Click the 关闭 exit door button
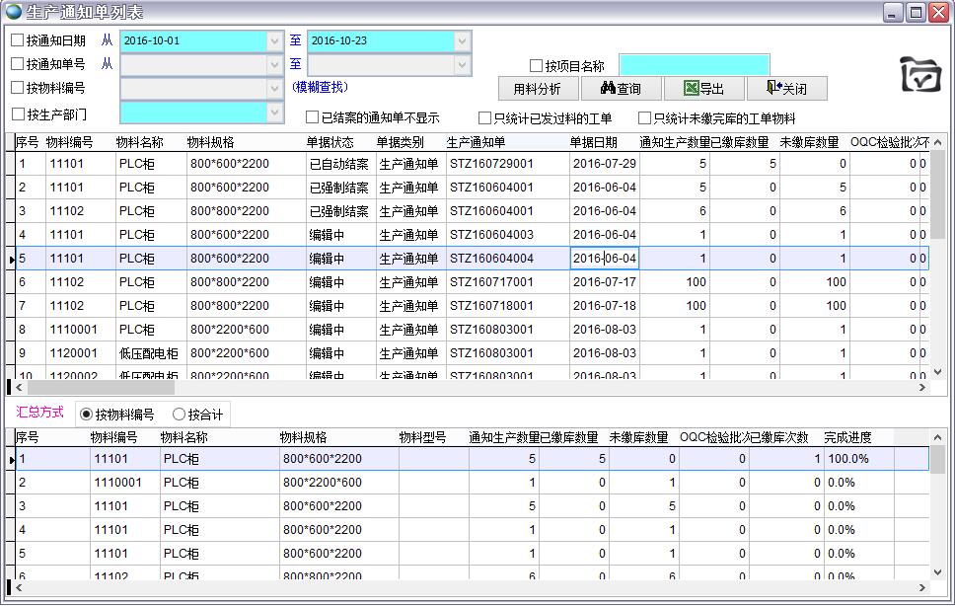Viewport: 955px width, 606px height. (x=785, y=89)
